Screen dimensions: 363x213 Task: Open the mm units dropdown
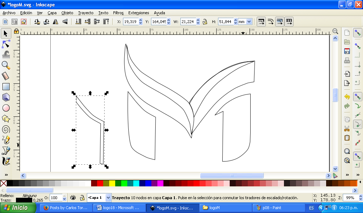[x=249, y=22]
